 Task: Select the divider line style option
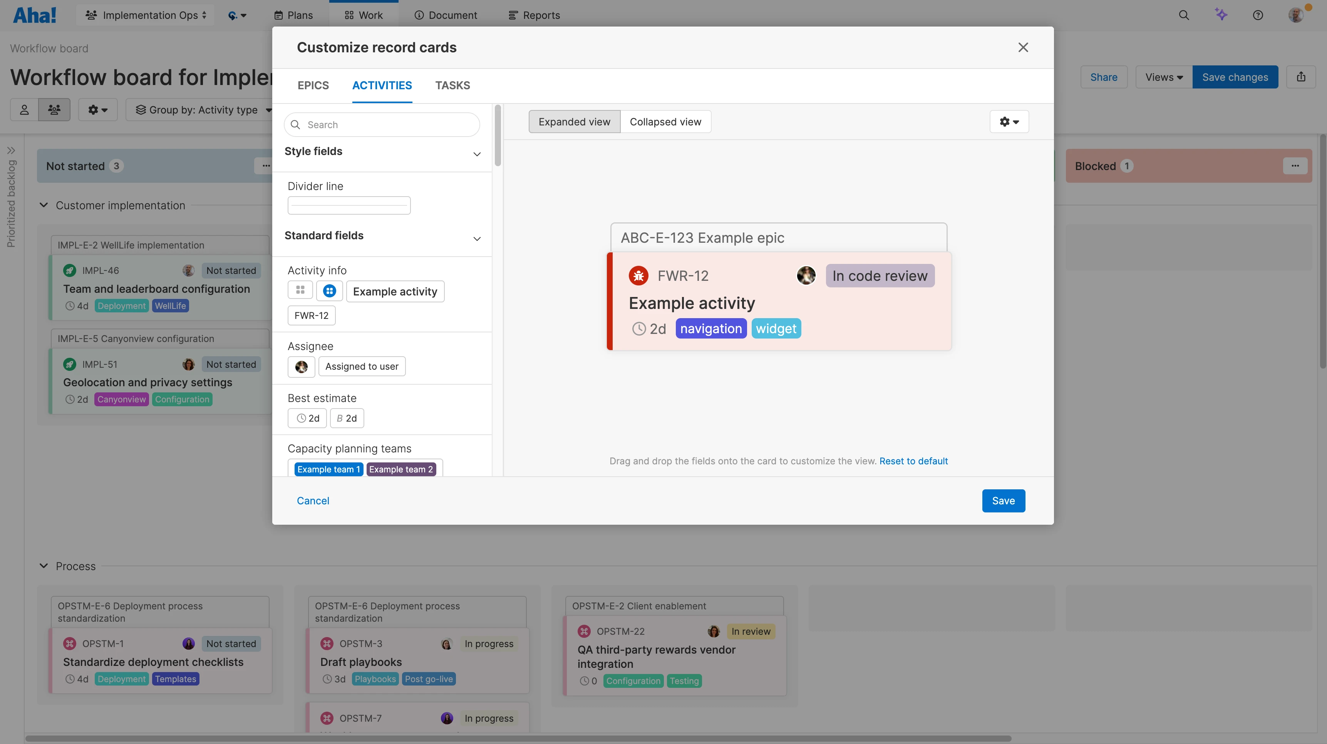[x=349, y=205]
